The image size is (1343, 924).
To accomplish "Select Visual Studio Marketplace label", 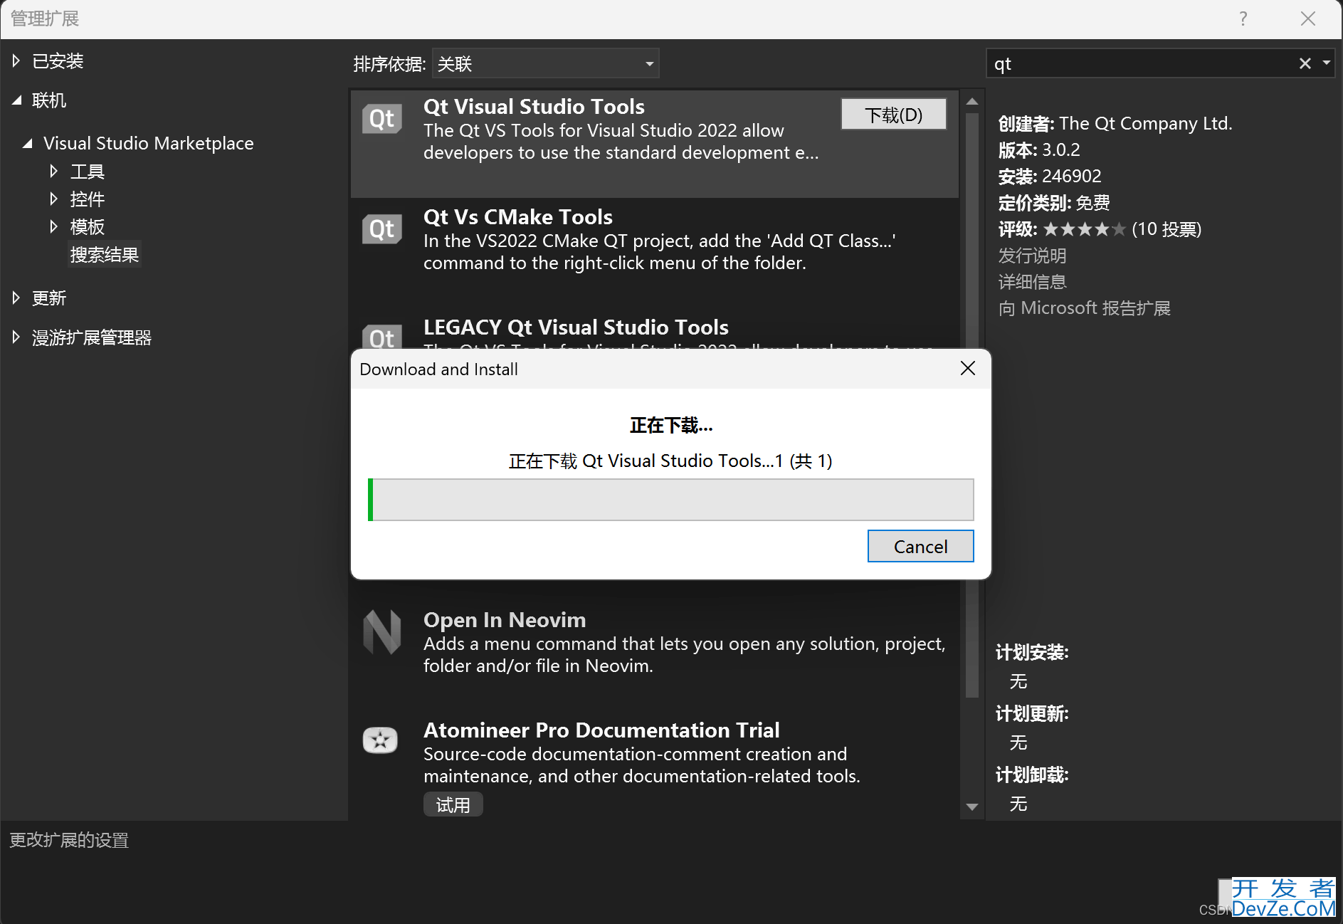I will [148, 143].
